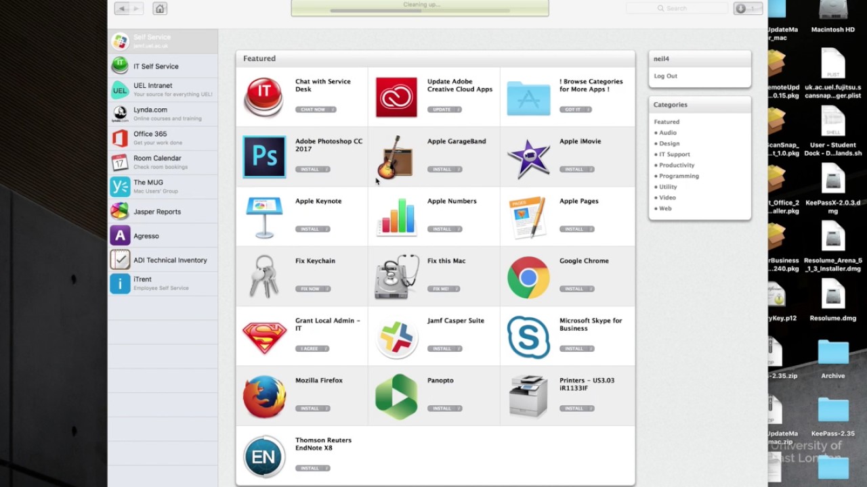Screen dimensions: 867x487
Task: Open The MUG sidebar entry
Action: [163, 187]
